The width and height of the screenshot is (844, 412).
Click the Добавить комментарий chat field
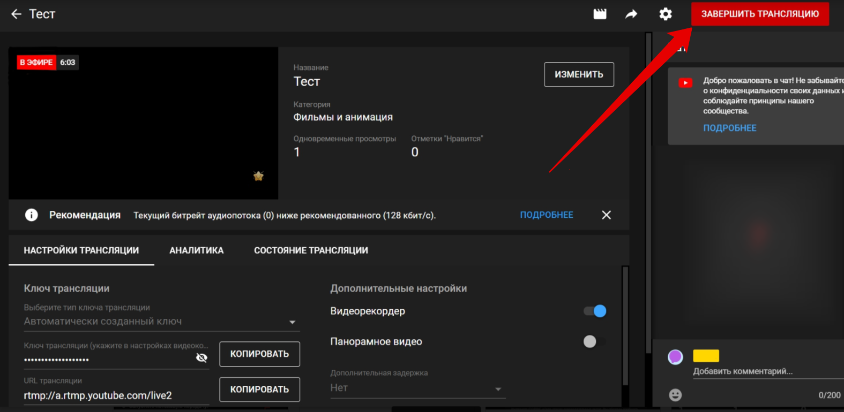coord(768,371)
